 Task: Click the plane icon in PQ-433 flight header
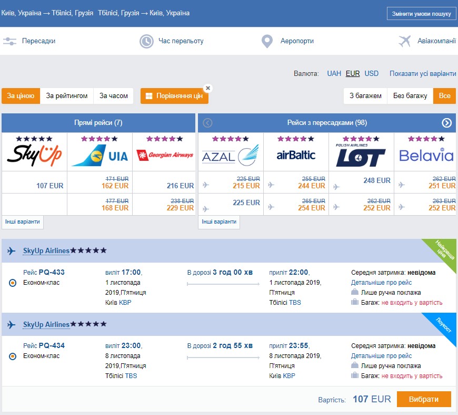tap(12, 251)
